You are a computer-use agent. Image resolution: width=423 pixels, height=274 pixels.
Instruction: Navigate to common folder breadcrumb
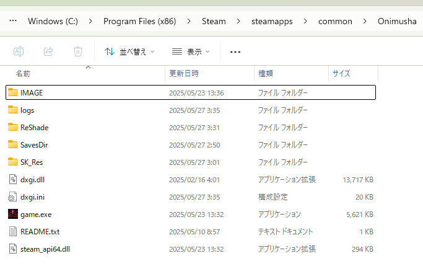(335, 21)
